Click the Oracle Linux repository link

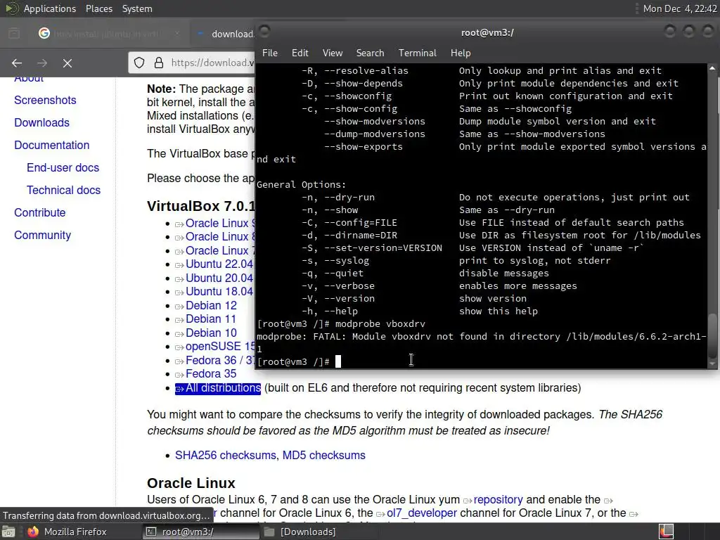pyautogui.click(x=499, y=500)
